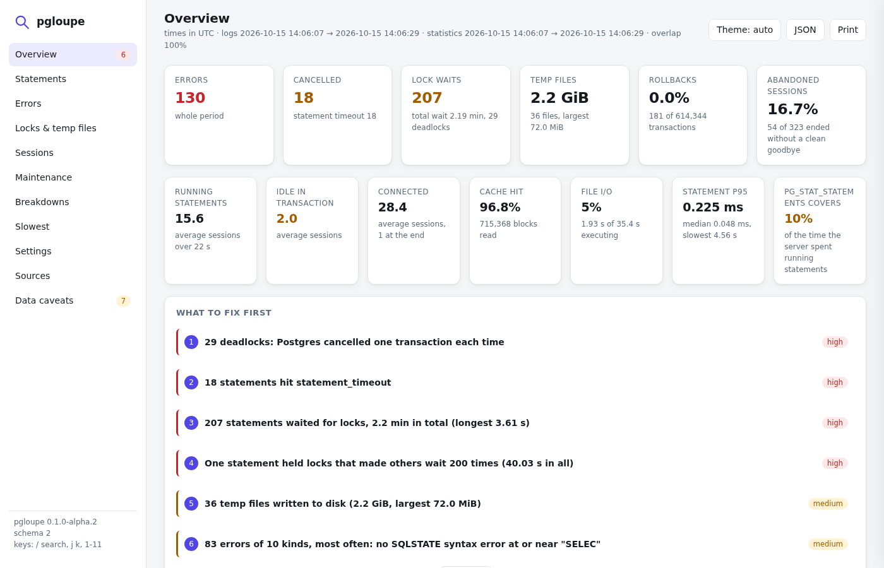Click the File I/O 5% card
The image size is (884, 568).
pyautogui.click(x=616, y=231)
